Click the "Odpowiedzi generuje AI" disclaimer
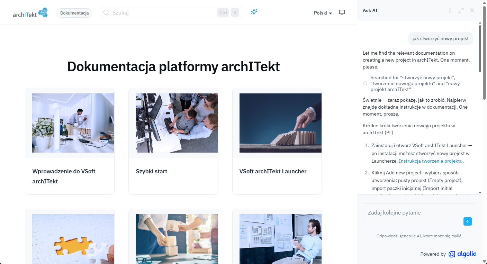 (x=420, y=236)
